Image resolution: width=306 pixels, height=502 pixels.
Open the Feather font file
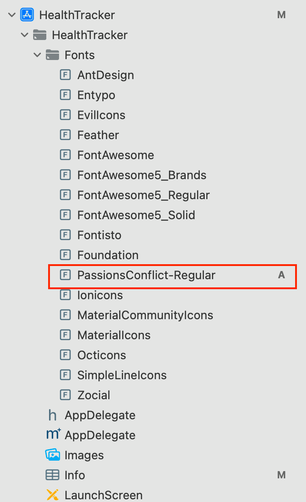(98, 135)
